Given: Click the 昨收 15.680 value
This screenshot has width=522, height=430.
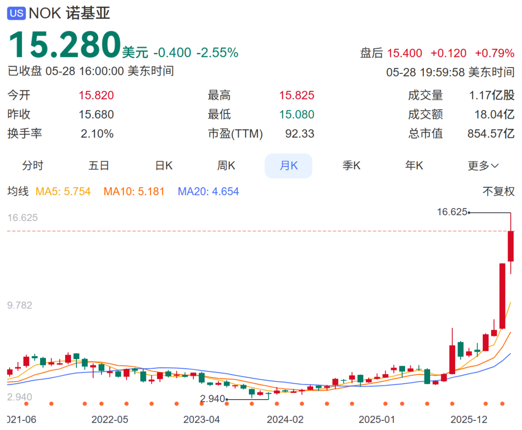Looking at the screenshot, I should [96, 115].
